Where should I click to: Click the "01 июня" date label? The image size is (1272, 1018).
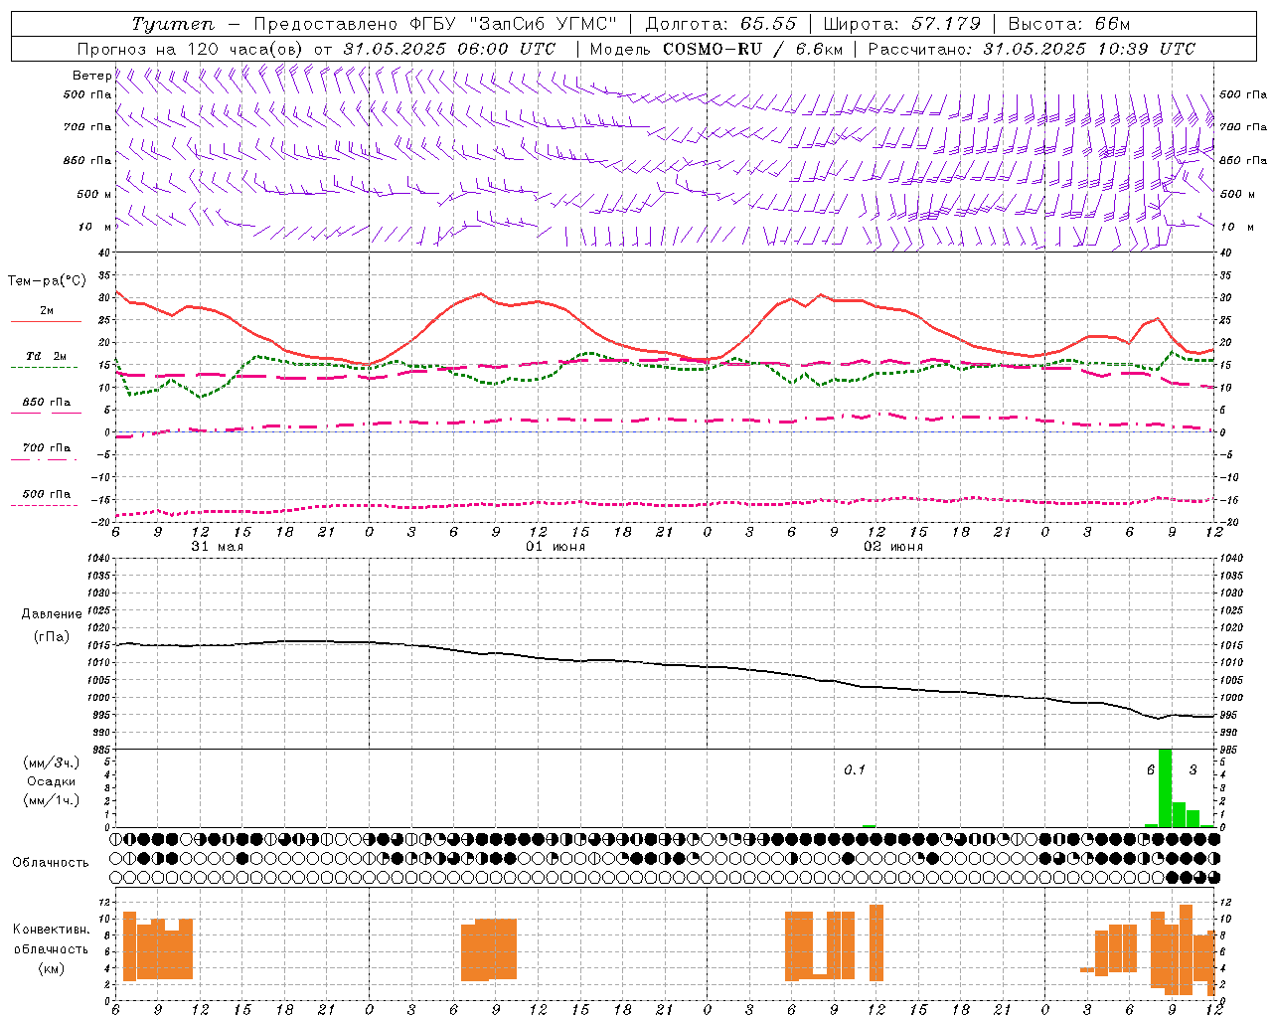556,547
